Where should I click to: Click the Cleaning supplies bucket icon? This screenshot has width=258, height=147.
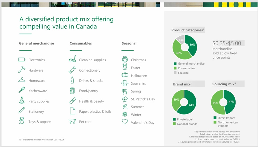72,59
